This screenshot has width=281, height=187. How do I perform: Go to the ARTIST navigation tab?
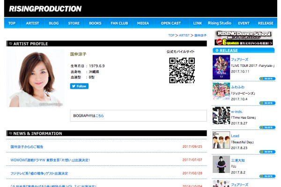32,23
